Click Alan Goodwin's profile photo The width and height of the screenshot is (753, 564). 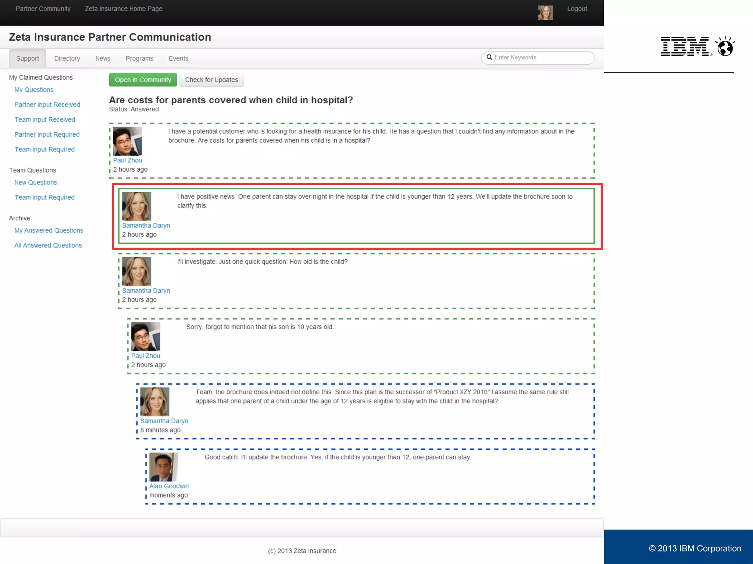point(164,467)
